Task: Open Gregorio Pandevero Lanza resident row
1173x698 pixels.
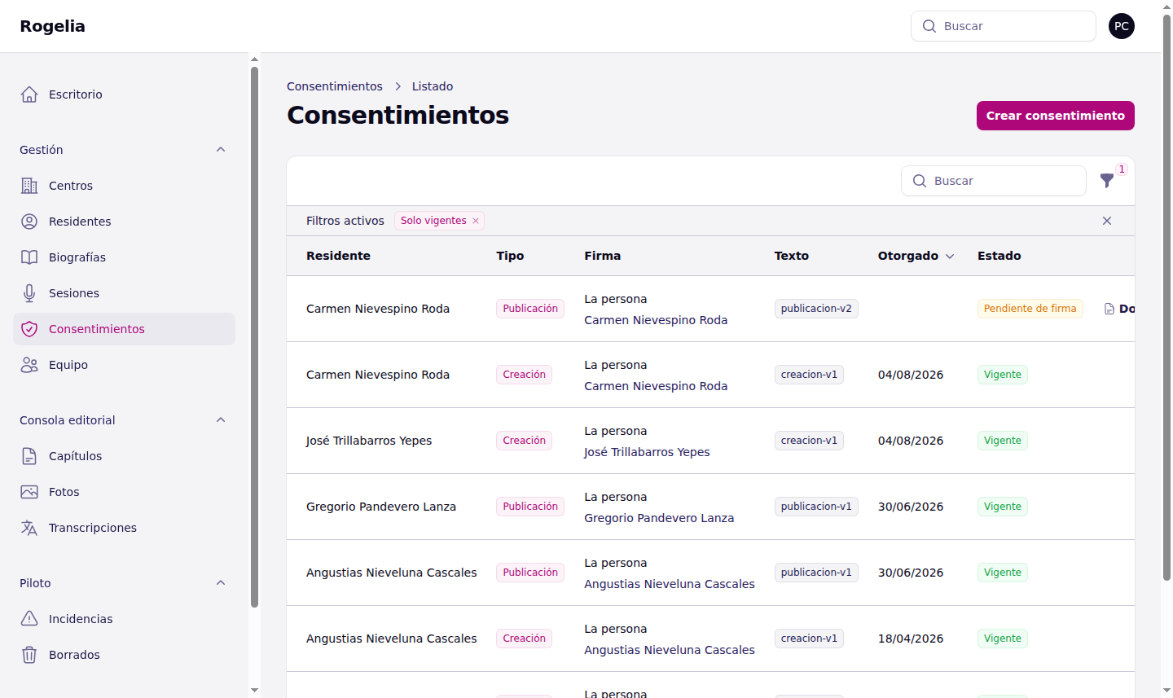Action: pyautogui.click(x=710, y=507)
